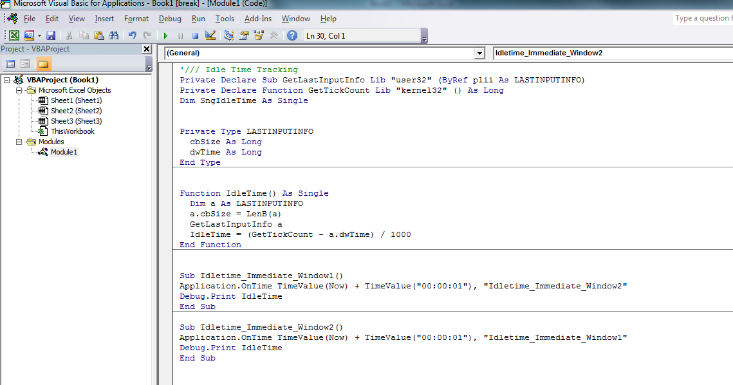Pause execution with the Break toggle
The width and height of the screenshot is (733, 385).
tap(181, 35)
